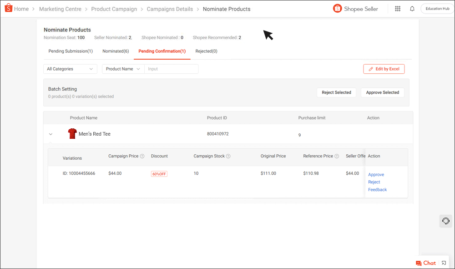Open the apps grid icon in the header

(397, 9)
